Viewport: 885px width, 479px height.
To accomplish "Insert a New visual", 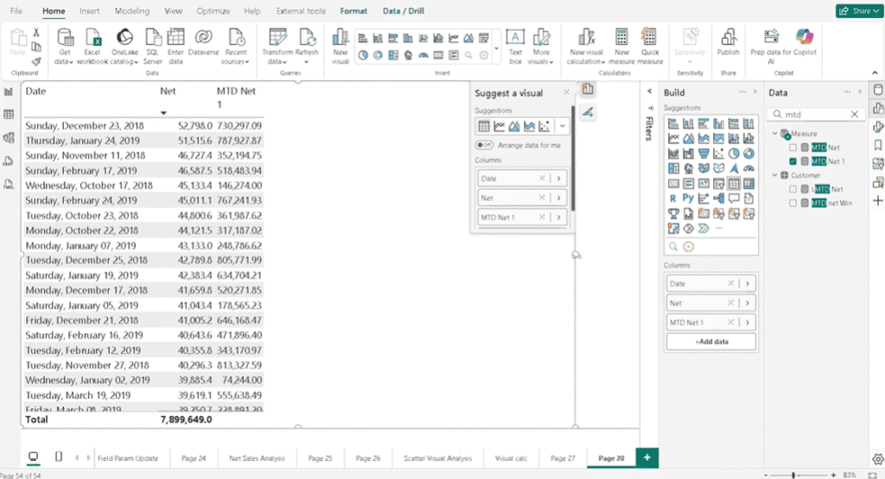I will [341, 47].
